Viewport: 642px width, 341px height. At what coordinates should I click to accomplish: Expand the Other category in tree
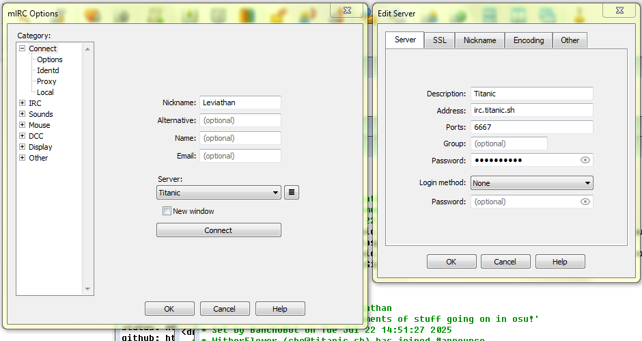23,158
